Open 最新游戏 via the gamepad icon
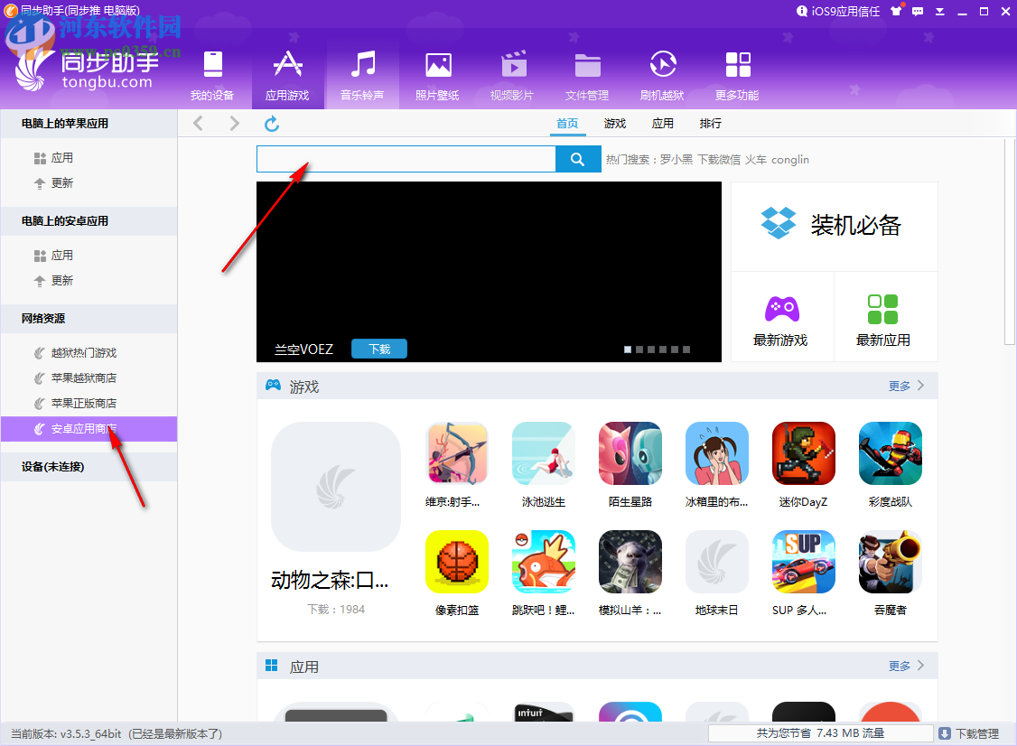 (x=780, y=307)
